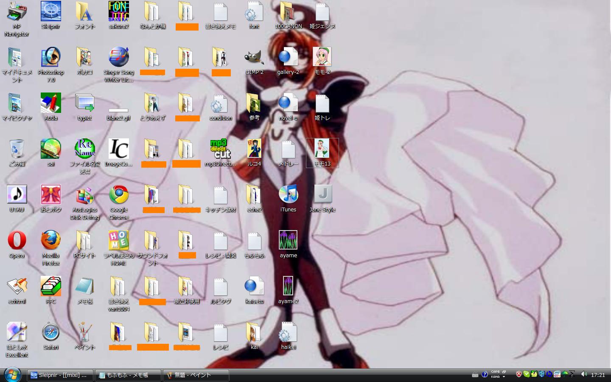This screenshot has height=382, width=611.
Task: Open the Windows Start menu orb
Action: tap(12, 375)
